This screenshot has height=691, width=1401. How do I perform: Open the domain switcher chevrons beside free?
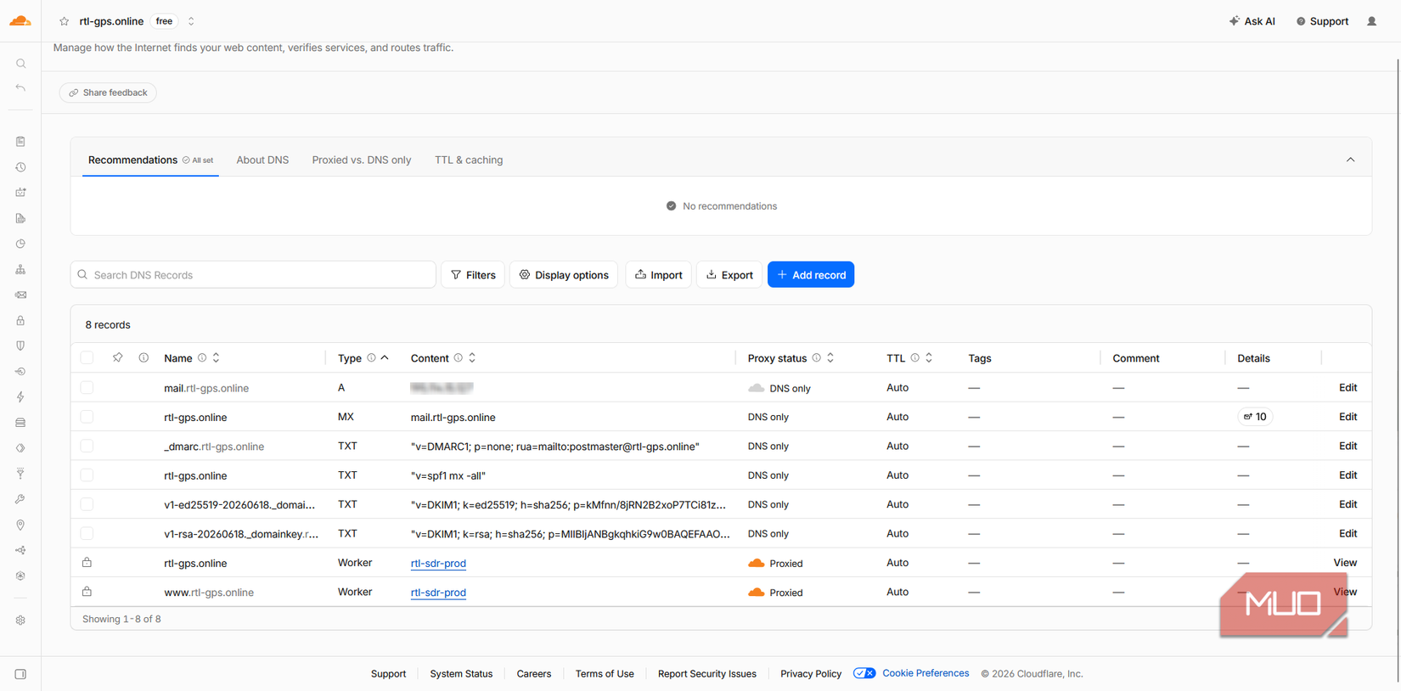[191, 21]
